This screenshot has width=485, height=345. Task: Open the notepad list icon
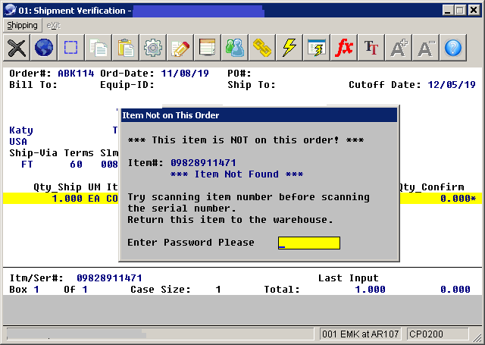coord(207,48)
